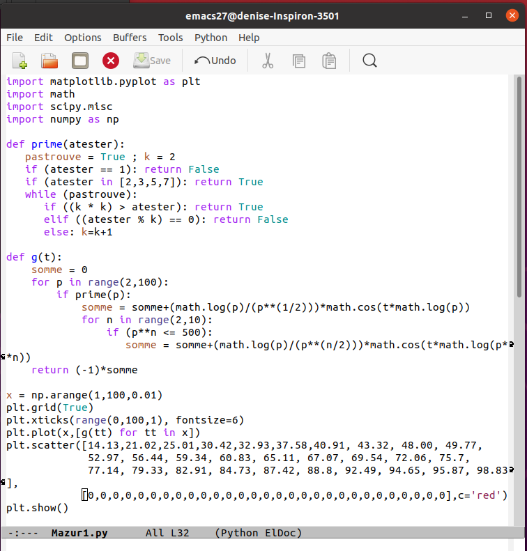527x551 pixels.
Task: Click the Python ElDoc mode indicator
Action: click(x=258, y=533)
